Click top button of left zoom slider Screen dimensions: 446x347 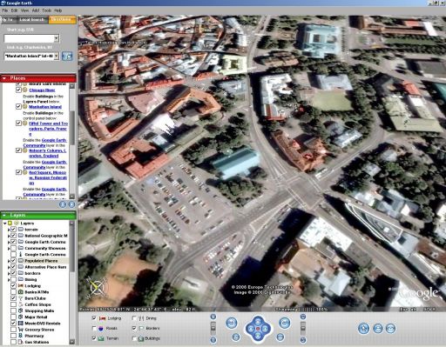point(213,317)
